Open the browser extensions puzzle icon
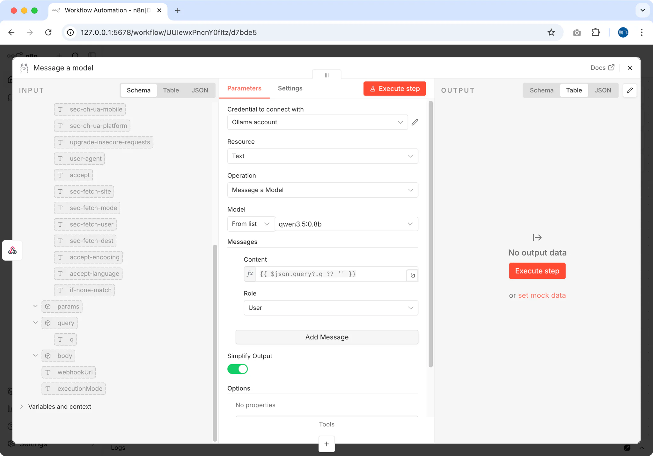Image resolution: width=653 pixels, height=456 pixels. [x=595, y=33]
